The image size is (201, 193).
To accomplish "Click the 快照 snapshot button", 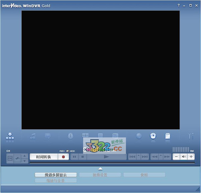I will [144, 175].
